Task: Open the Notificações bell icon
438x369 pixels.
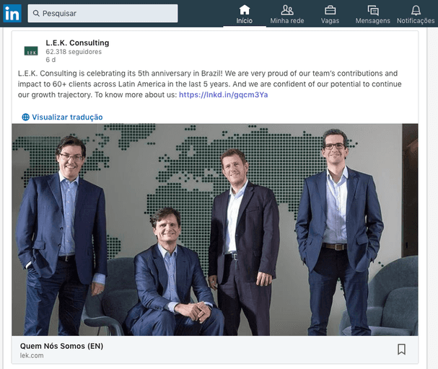Action: tap(416, 10)
